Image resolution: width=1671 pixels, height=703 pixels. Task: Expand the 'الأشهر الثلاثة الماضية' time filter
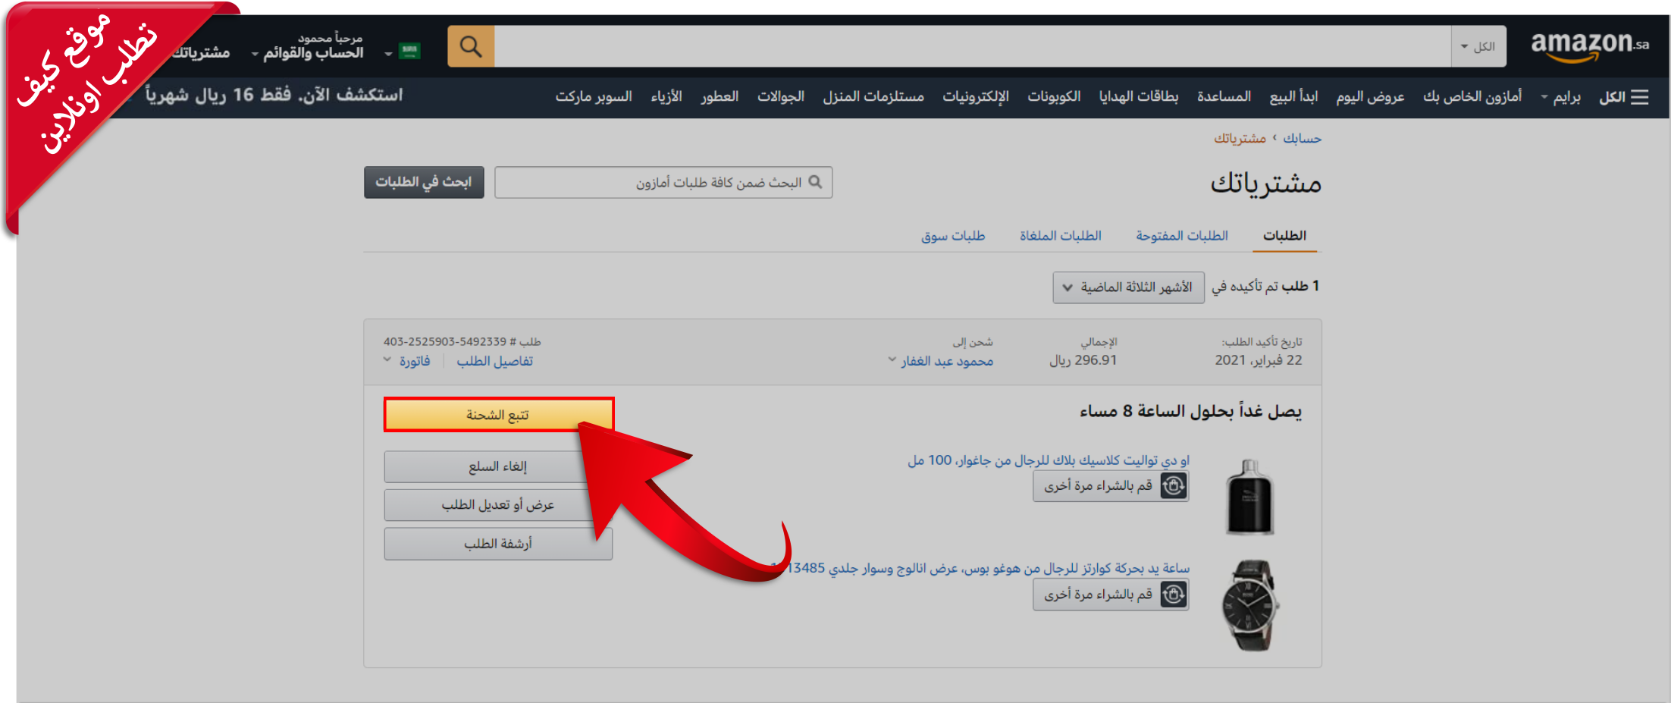coord(1128,287)
